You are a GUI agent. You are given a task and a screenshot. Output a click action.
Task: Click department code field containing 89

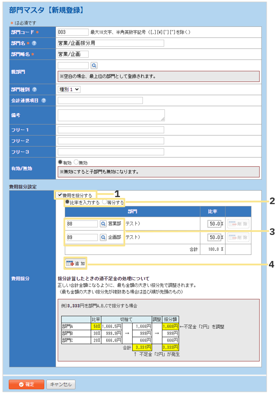click(x=82, y=237)
